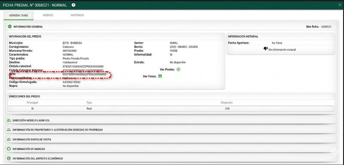This screenshot has height=165, width=344.
Task: Expand INFORMACIÓN DE MARCAS section
Action: [x=171, y=149]
